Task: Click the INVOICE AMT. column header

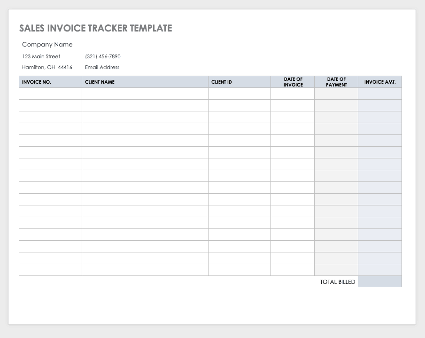Action: [x=379, y=82]
